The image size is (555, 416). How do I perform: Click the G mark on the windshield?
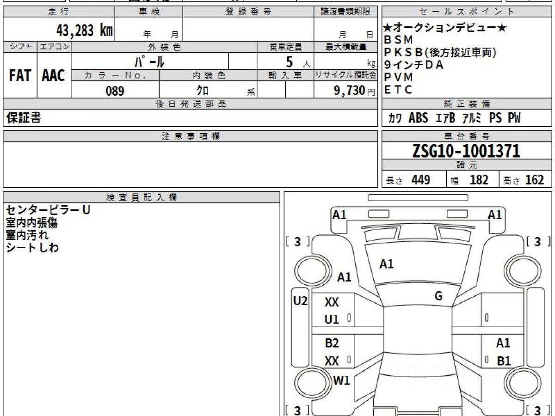pos(438,296)
